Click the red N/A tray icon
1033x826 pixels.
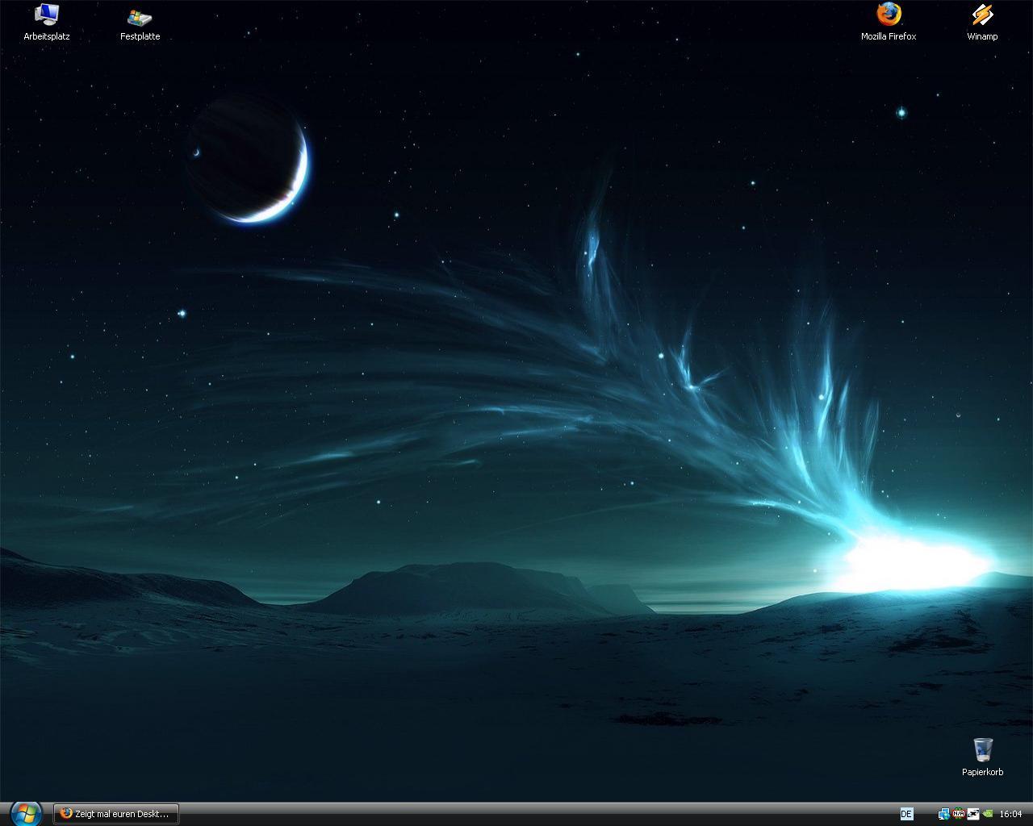tap(959, 814)
